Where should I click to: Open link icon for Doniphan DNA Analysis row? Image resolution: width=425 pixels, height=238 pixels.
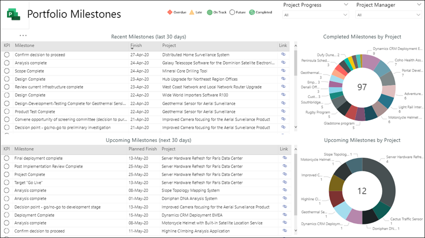[x=284, y=198]
